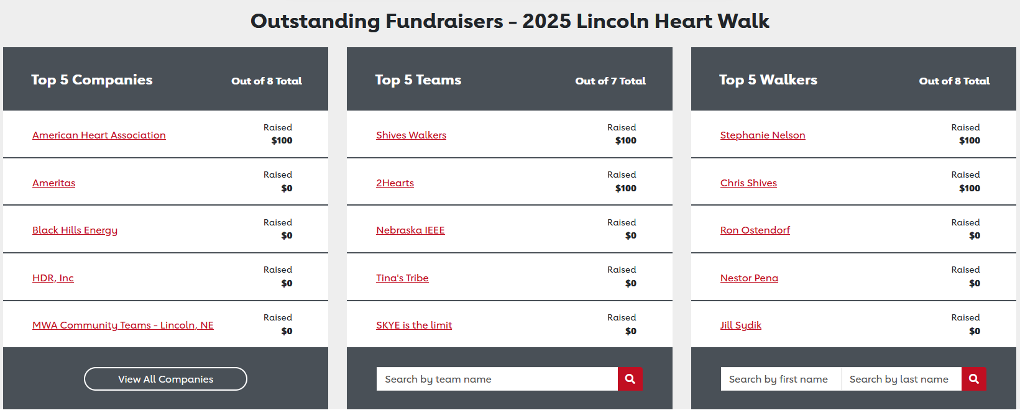The height and width of the screenshot is (418, 1020).
Task: Open the View All Companies button
Action: coord(165,379)
